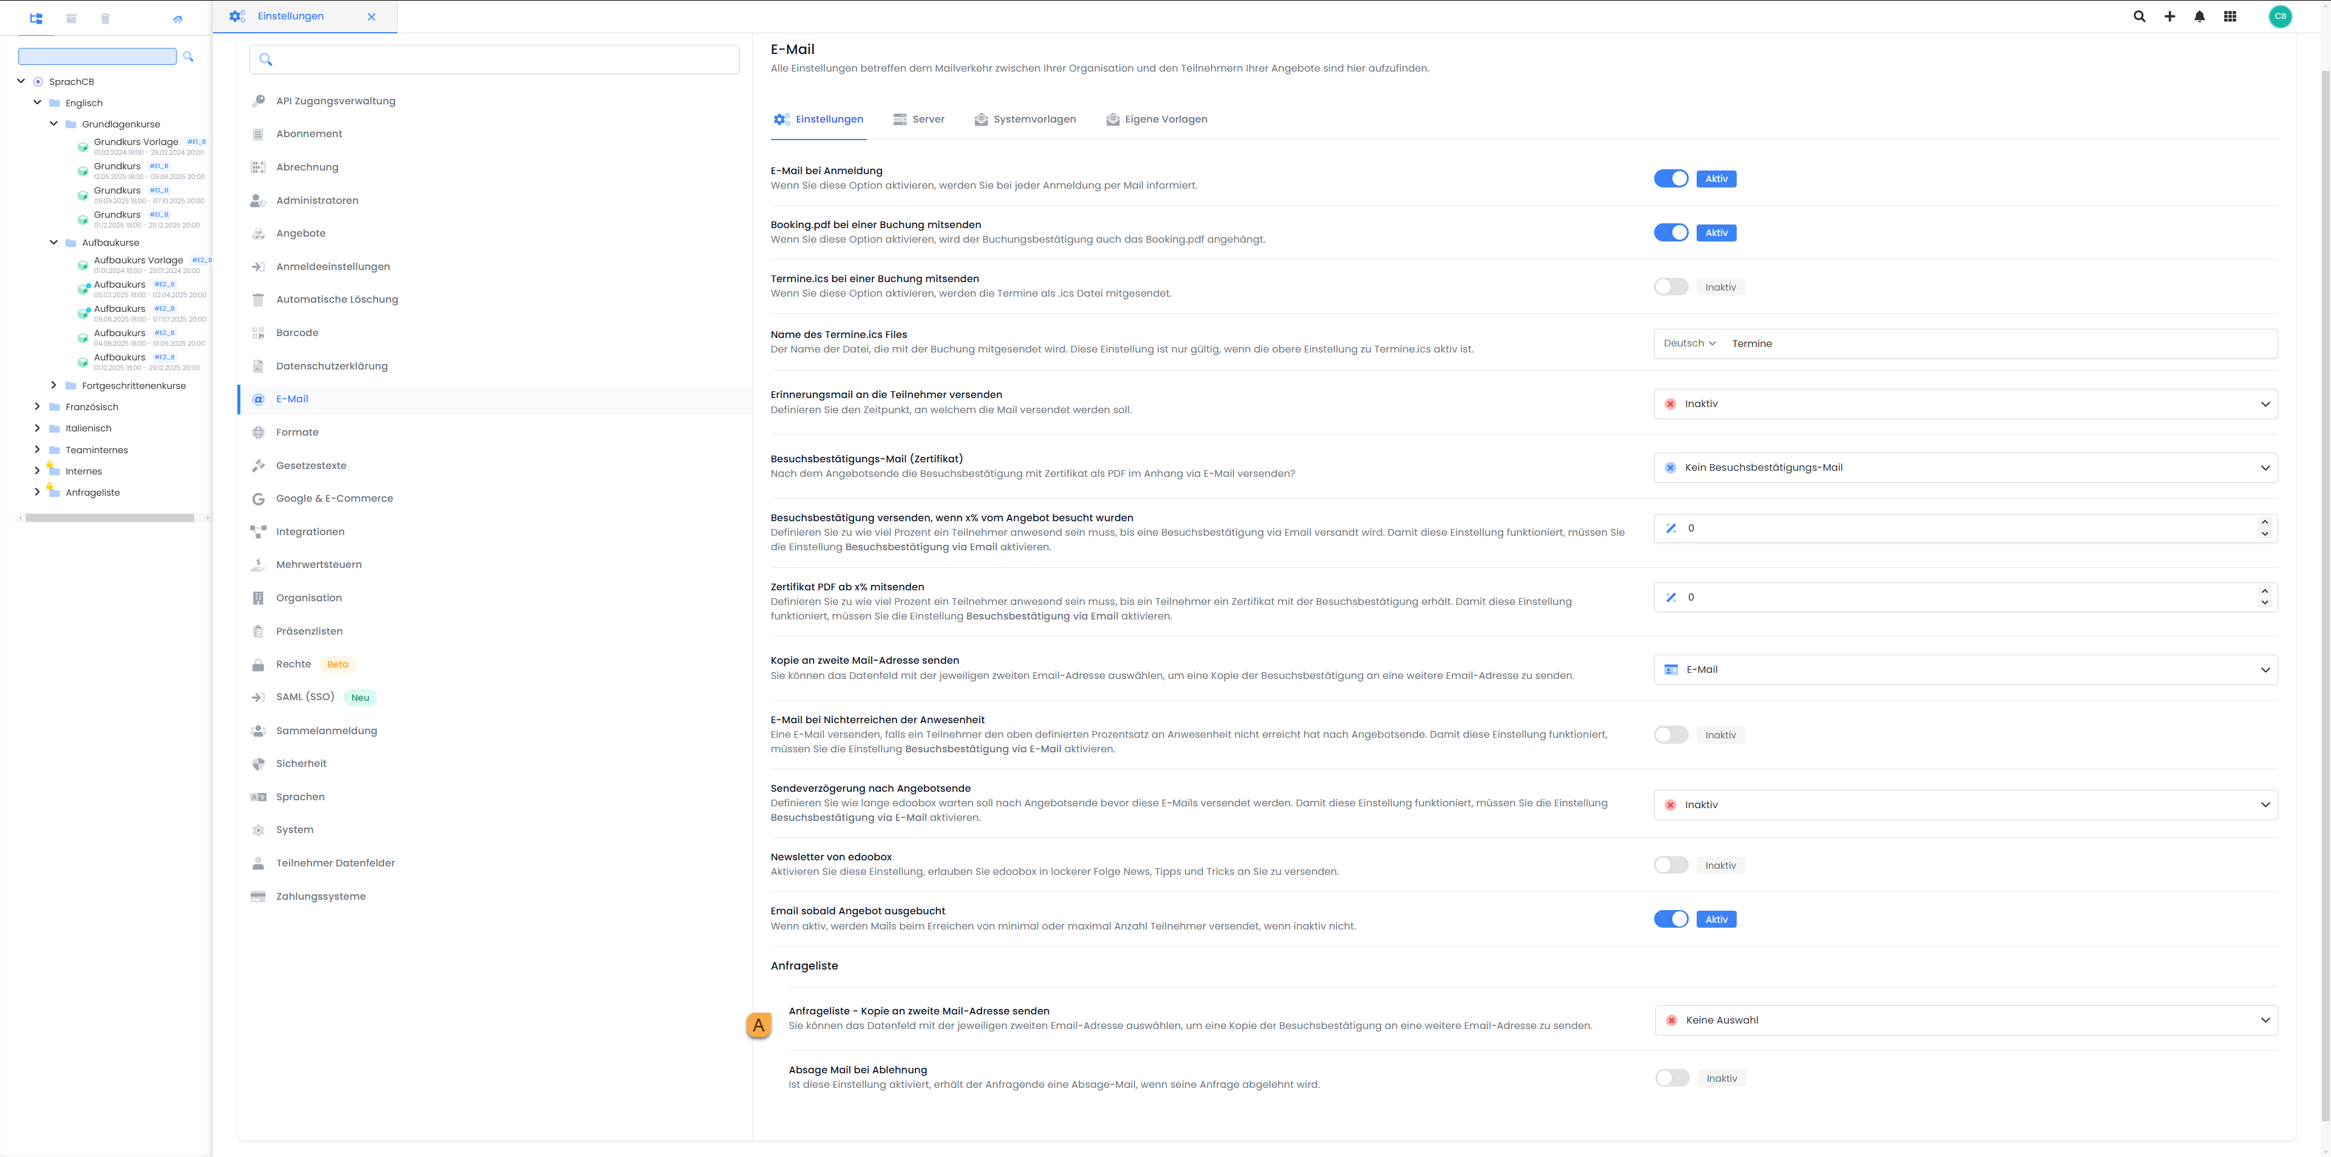Viewport: 2331px width, 1157px height.
Task: Disable E-Mail bei Anmeldung toggle
Action: coord(1671,178)
